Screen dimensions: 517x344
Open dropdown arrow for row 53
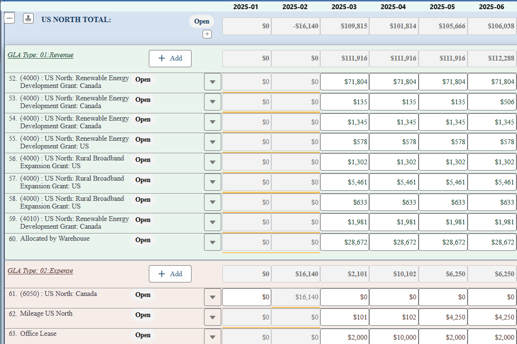point(213,102)
